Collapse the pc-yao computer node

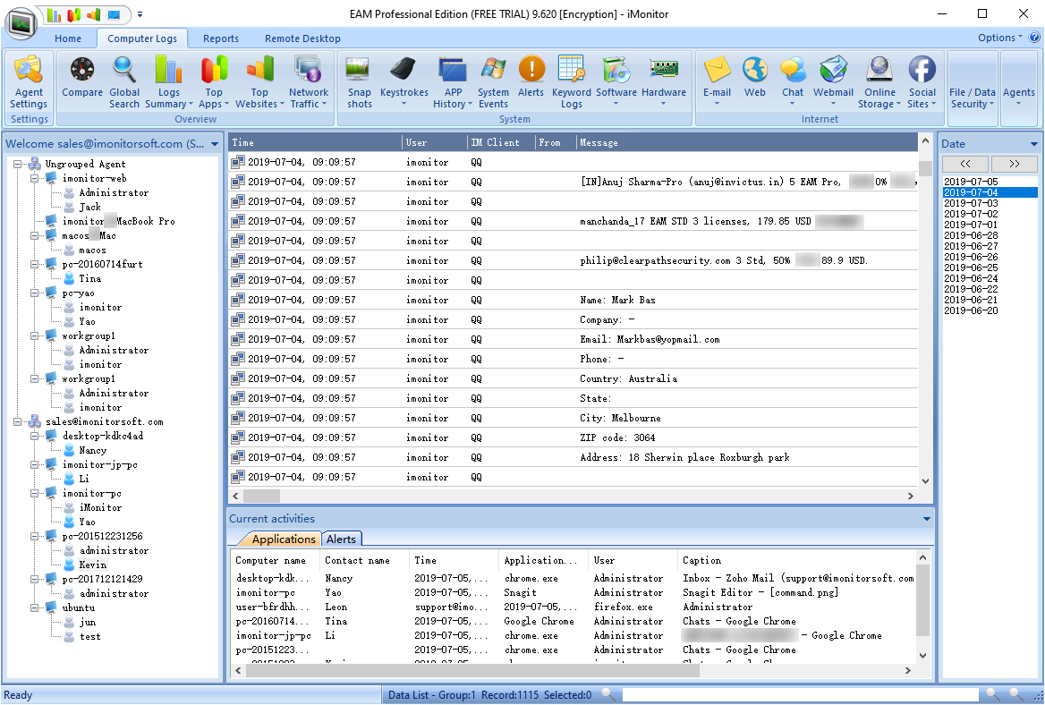click(34, 293)
